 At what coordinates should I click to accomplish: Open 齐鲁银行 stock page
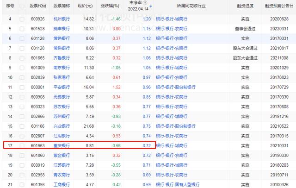coord(62,58)
